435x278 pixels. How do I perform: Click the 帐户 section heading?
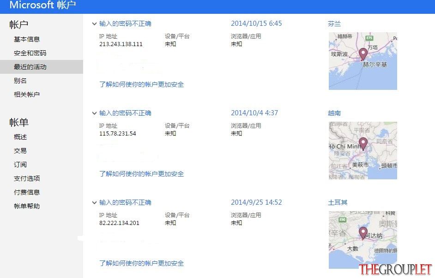(18, 24)
